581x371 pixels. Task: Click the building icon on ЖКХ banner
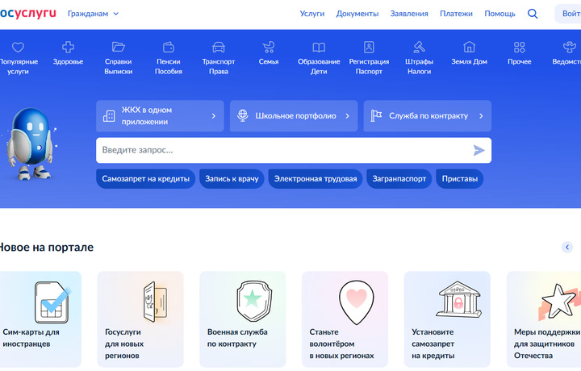coord(109,116)
